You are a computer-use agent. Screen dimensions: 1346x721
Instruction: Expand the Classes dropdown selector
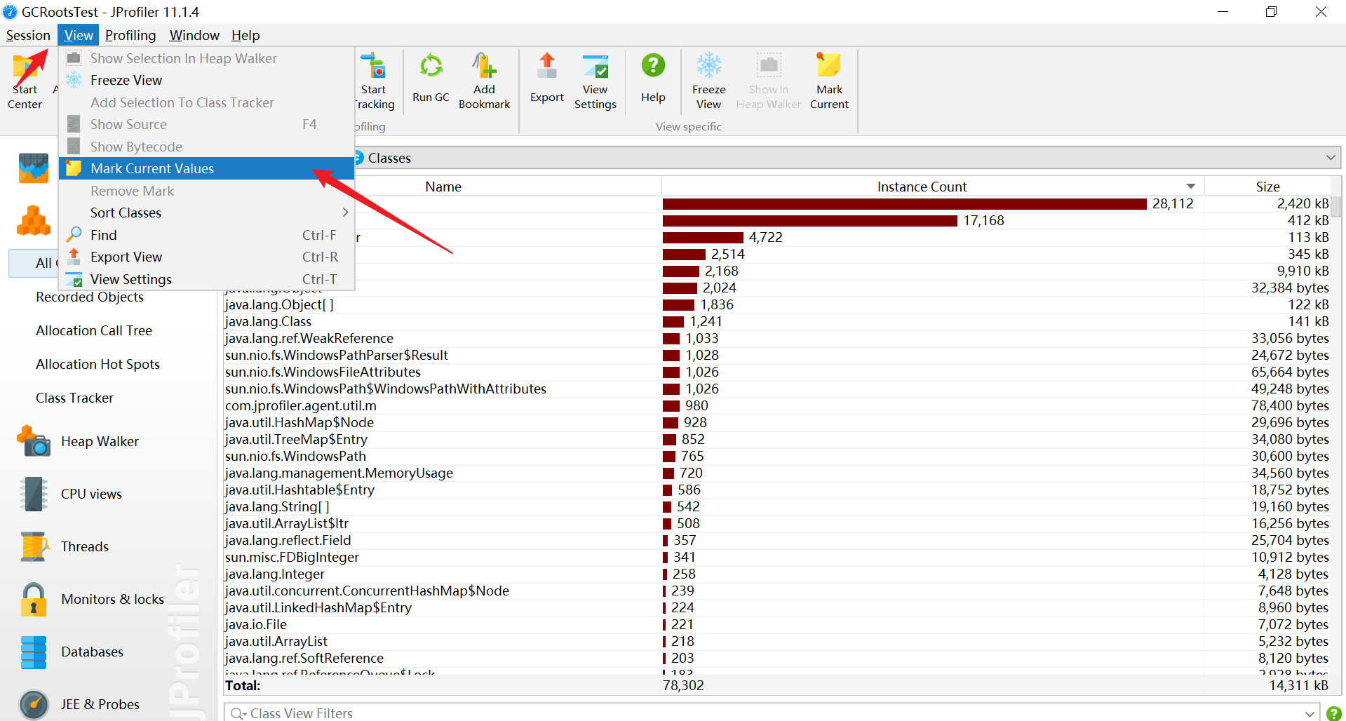pyautogui.click(x=1330, y=158)
